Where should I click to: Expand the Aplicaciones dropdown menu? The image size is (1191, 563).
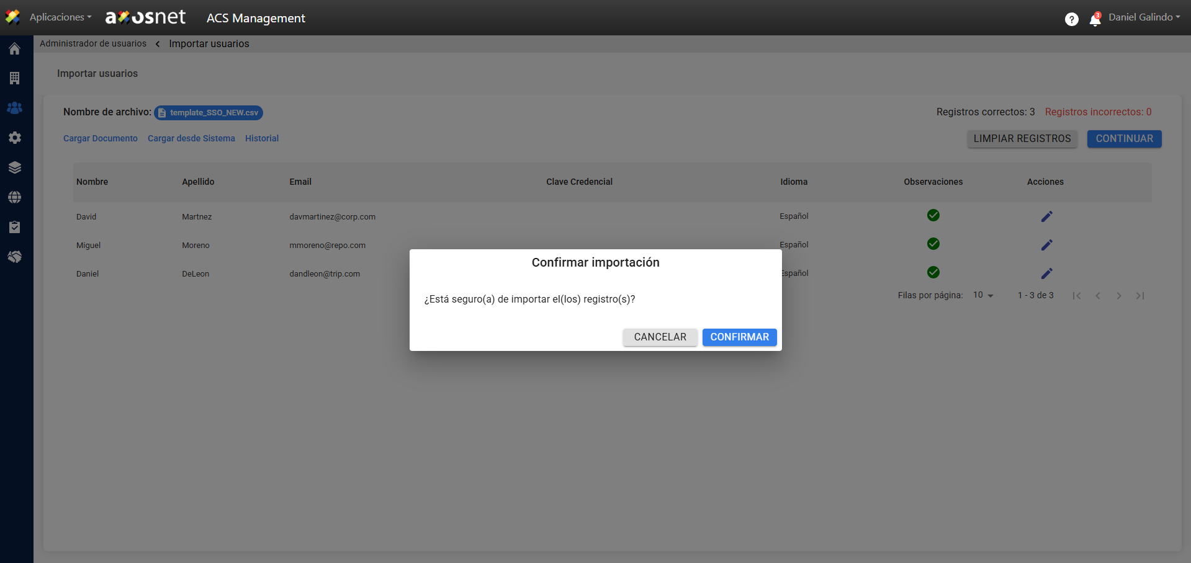[60, 17]
